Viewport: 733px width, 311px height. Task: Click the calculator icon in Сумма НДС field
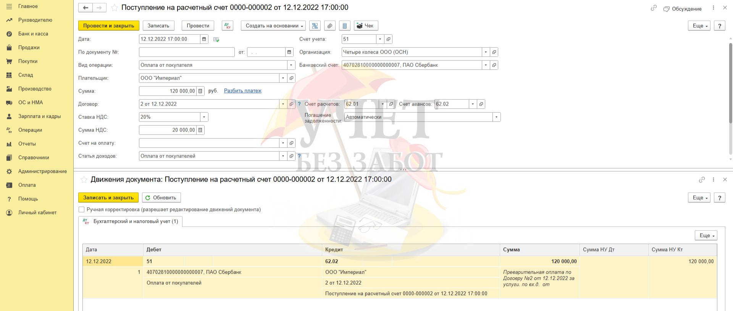coord(200,130)
